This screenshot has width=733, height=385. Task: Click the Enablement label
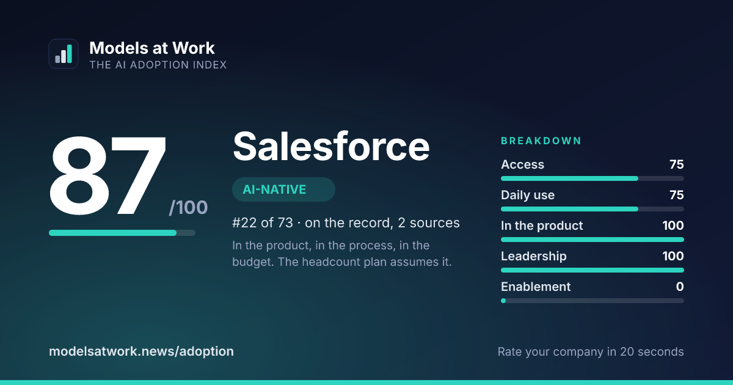point(536,287)
